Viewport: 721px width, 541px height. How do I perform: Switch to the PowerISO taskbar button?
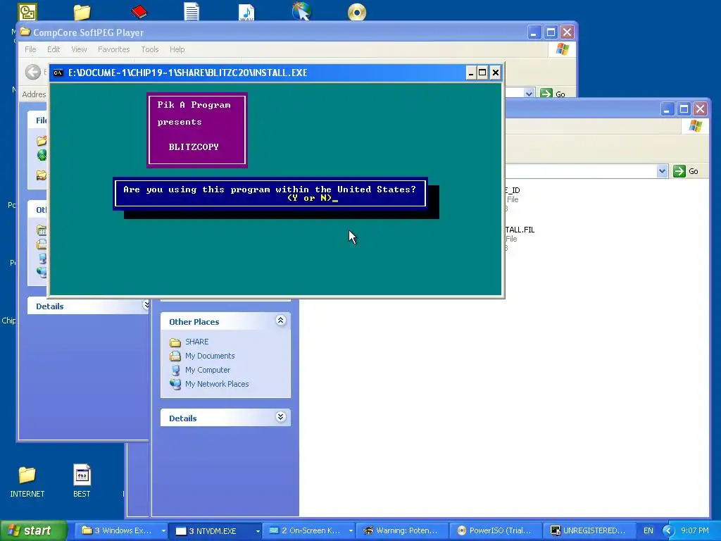coord(496,531)
